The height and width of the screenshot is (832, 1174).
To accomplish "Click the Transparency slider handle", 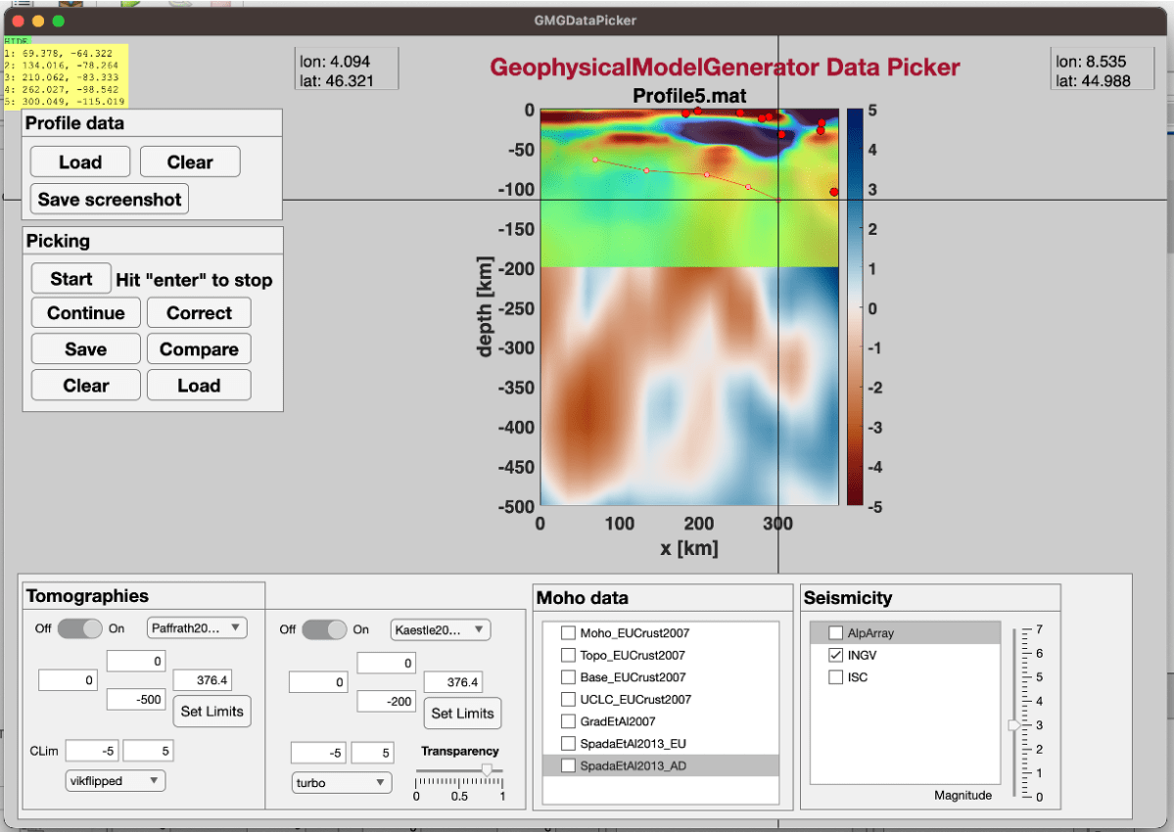I will (x=487, y=770).
